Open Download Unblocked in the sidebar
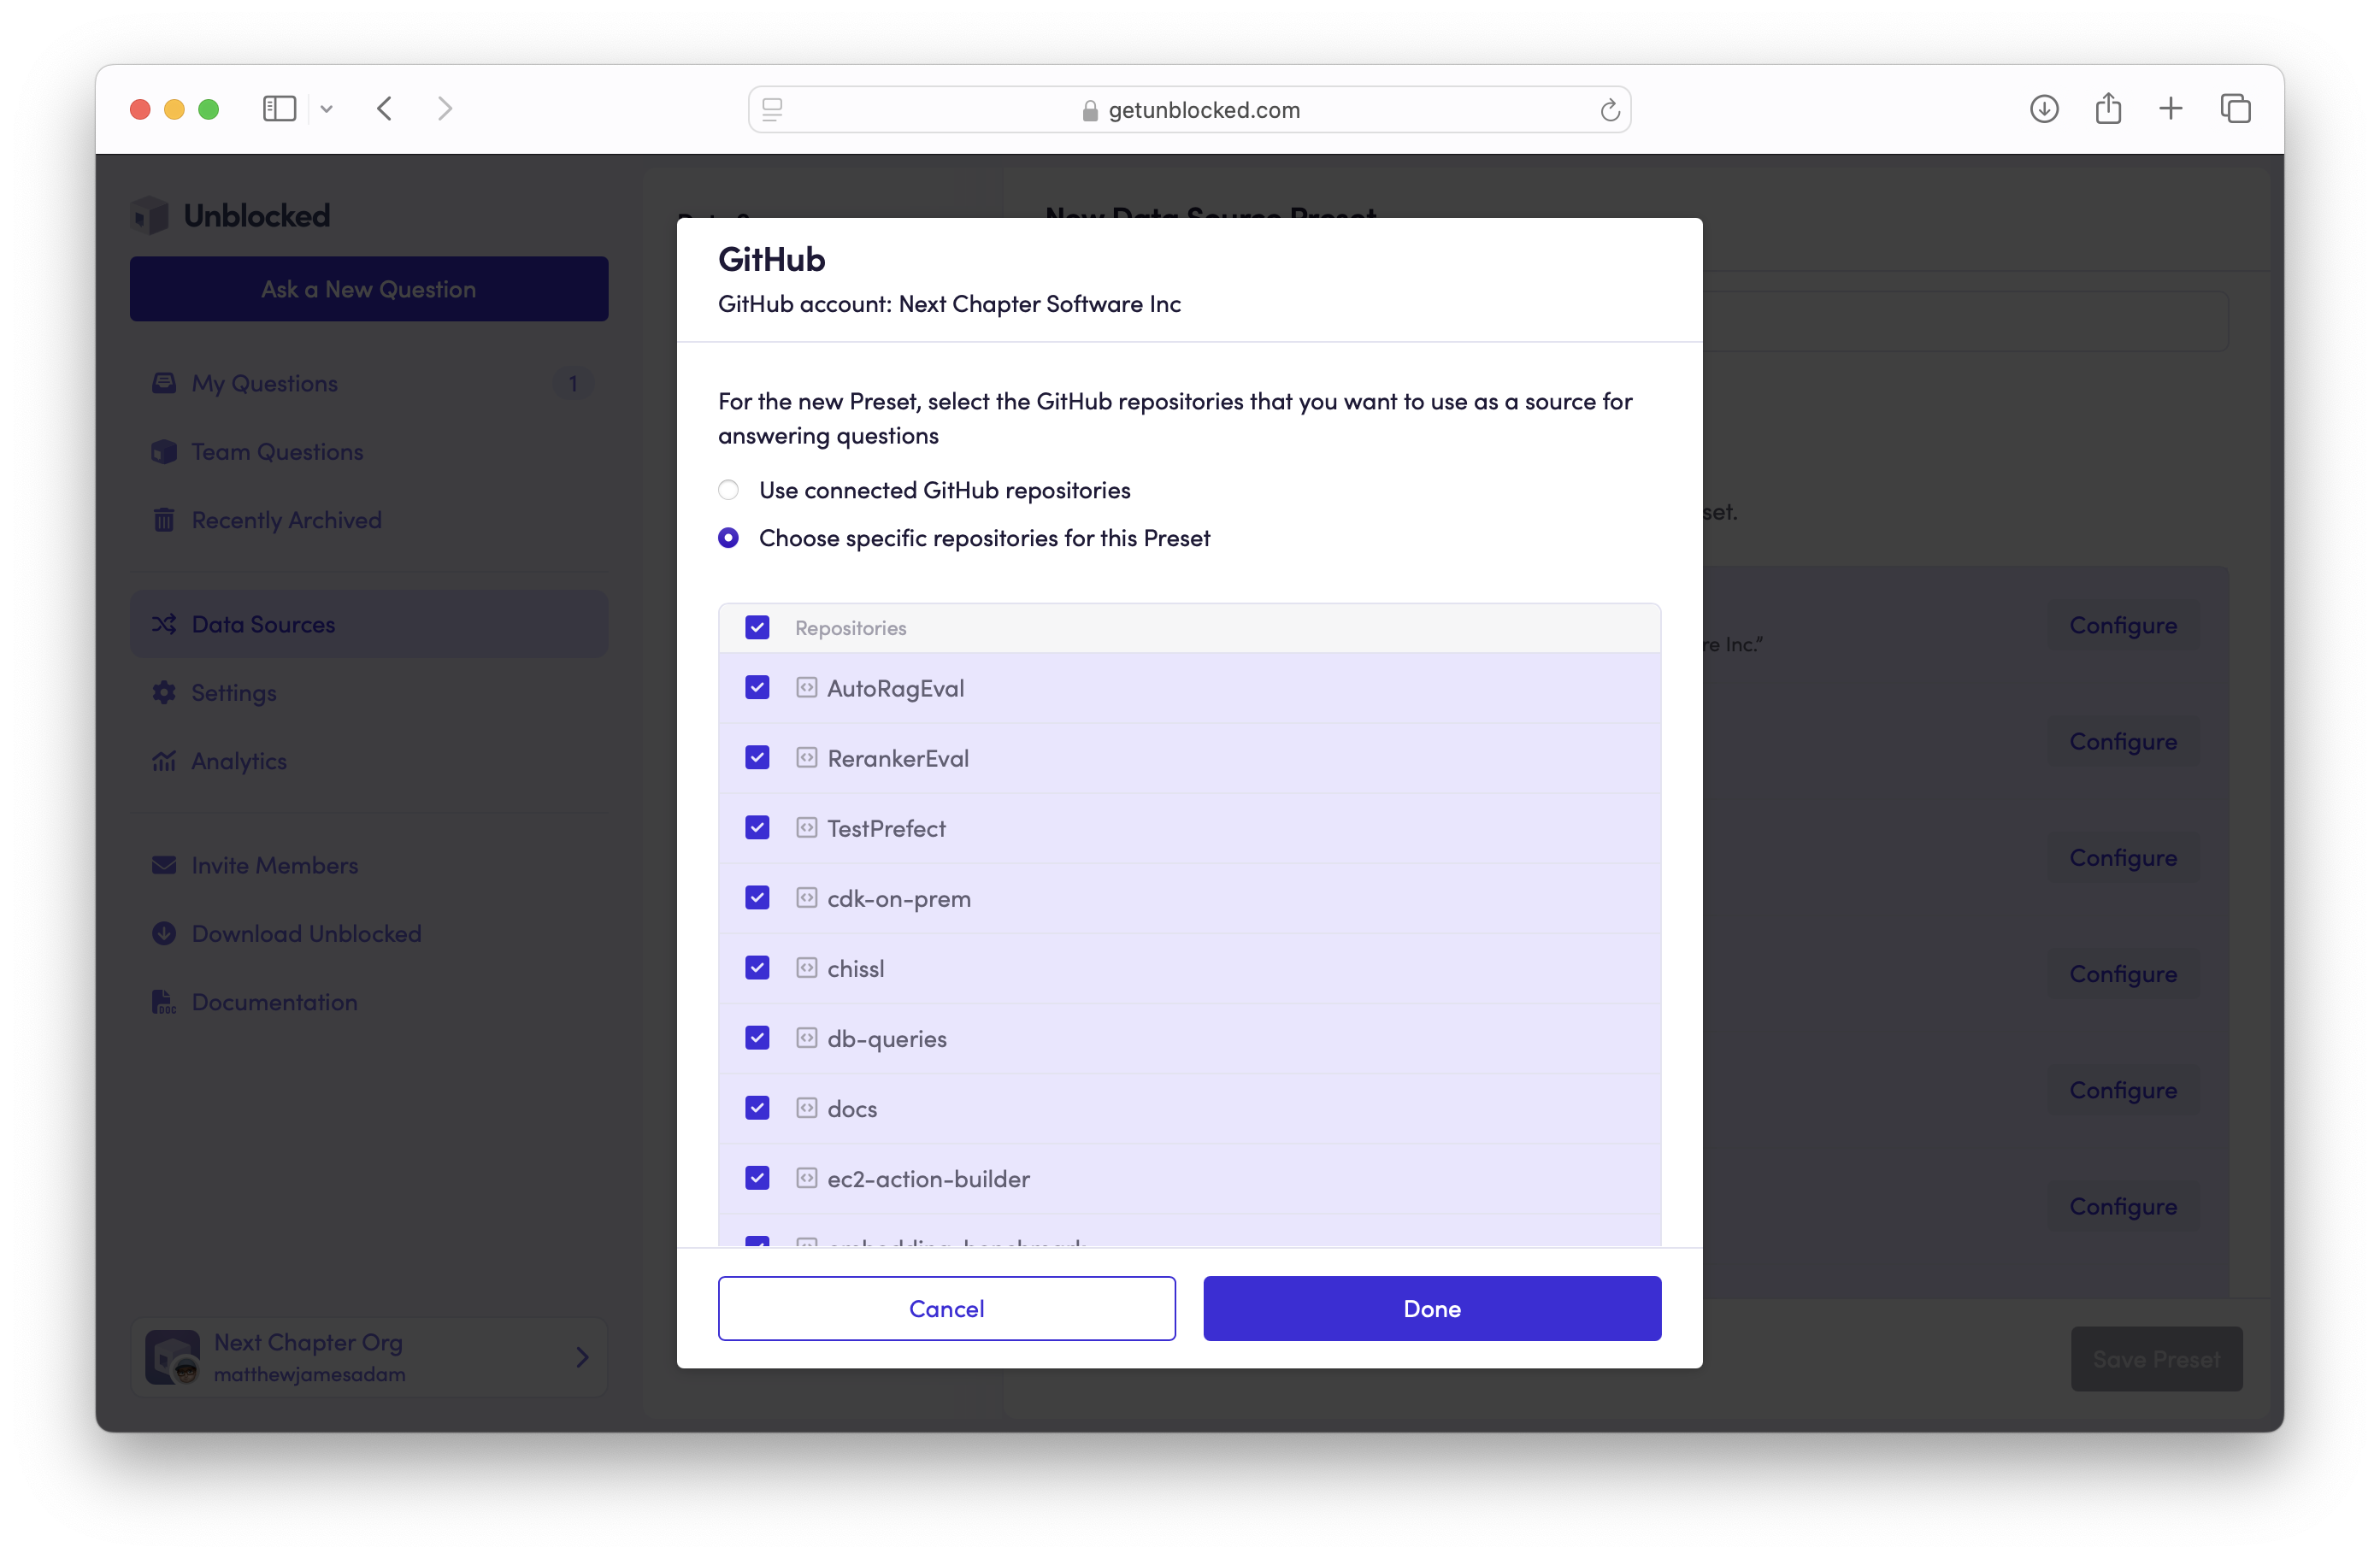 pyautogui.click(x=369, y=933)
